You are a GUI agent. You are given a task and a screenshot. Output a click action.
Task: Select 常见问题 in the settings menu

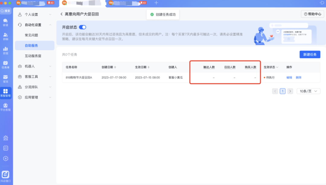[31, 35]
